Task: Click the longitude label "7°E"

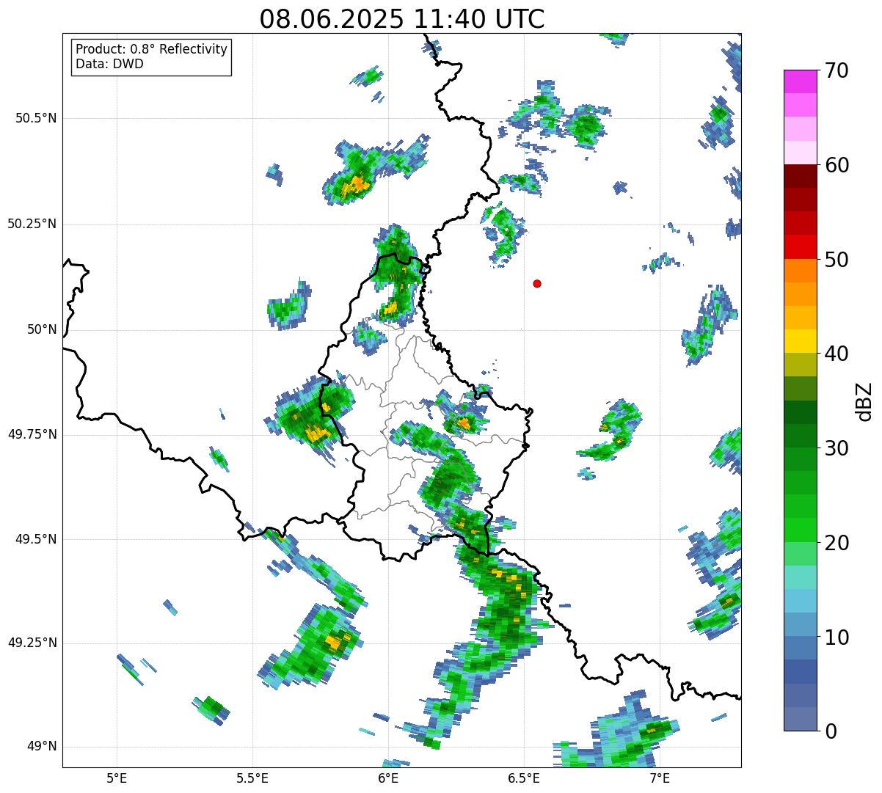Action: [x=660, y=778]
